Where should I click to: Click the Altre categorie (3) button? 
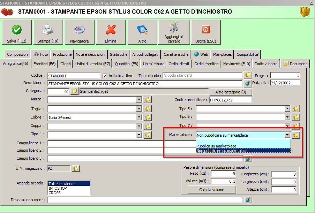pos(231,92)
